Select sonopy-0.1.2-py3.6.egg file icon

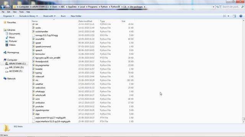point(33,35)
